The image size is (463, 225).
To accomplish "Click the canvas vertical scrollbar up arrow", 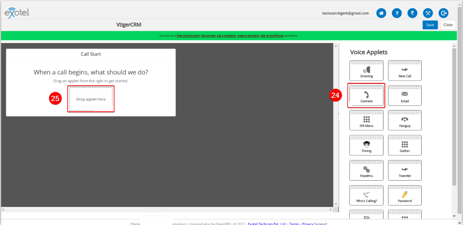I will pos(335,46).
